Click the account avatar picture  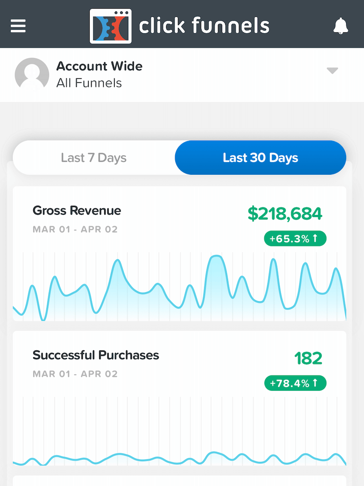(x=32, y=75)
